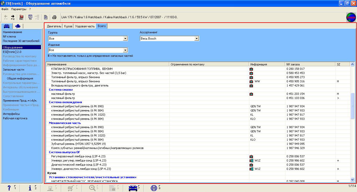Select row Компл.зубчатых ремней/натяжных/огибных/направляющих роликов
This screenshot has height=192, width=357.
(x=198, y=148)
